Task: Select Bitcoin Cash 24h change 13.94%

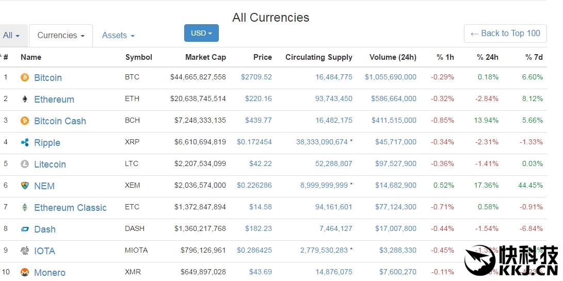Action: (486, 120)
